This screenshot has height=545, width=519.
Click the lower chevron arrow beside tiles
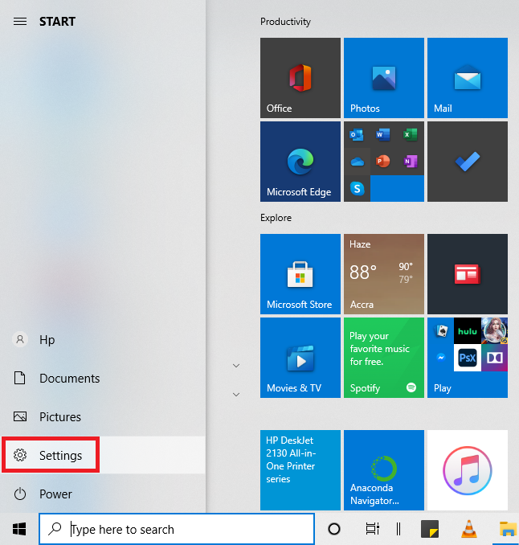click(236, 395)
